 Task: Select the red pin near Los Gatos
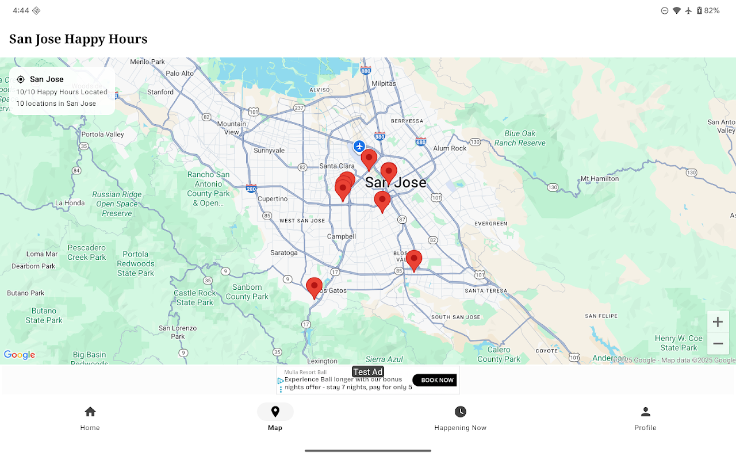point(314,287)
